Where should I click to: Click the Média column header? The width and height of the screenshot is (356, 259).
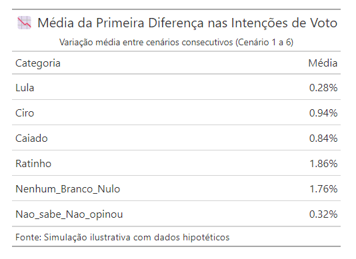323,63
